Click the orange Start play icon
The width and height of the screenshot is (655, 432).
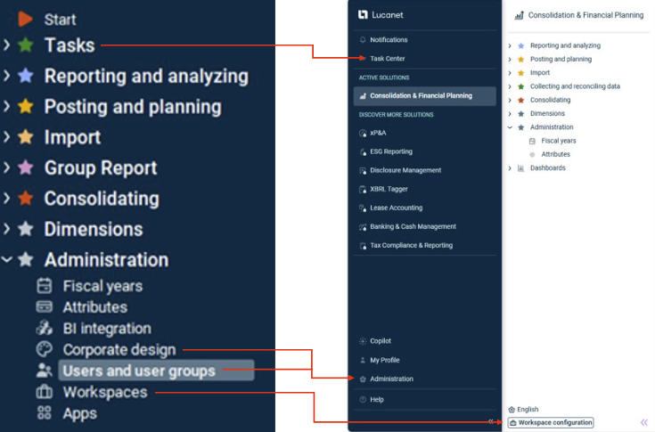pos(24,18)
